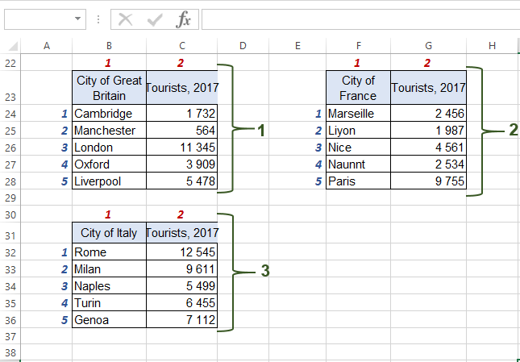Select the Rome tourists value 12 545
Viewport: 520px width, 362px height.
point(181,252)
